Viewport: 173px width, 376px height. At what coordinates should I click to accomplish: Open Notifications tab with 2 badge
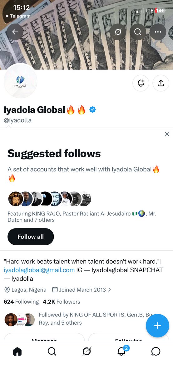click(x=122, y=351)
